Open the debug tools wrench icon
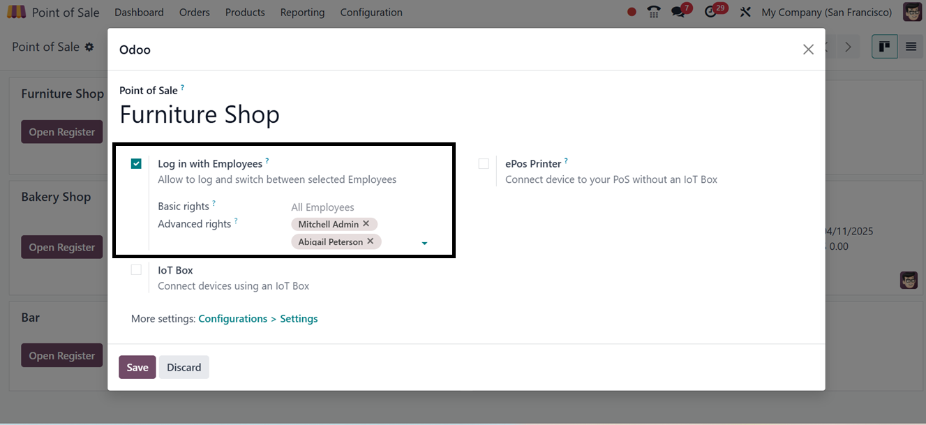The height and width of the screenshot is (425, 926). tap(745, 12)
